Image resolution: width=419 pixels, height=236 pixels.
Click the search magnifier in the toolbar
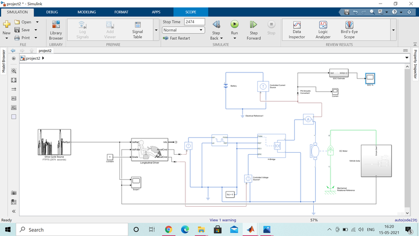point(372,12)
